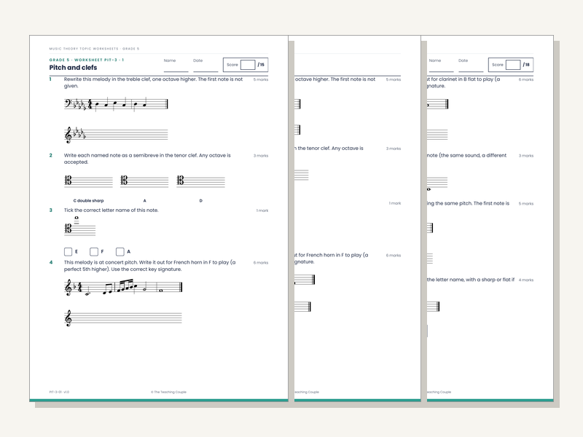
Task: Tick the A answer checkbox in question 3
Action: coord(120,251)
